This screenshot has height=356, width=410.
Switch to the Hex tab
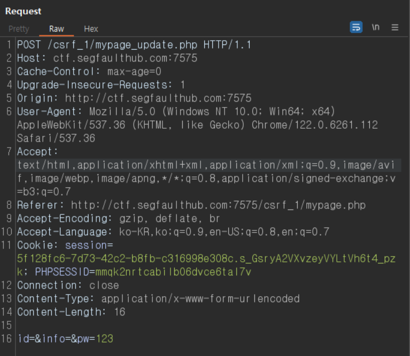click(x=91, y=29)
